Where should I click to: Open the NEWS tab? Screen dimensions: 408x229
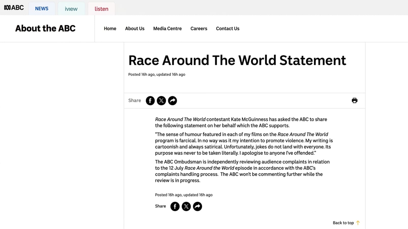click(x=42, y=9)
